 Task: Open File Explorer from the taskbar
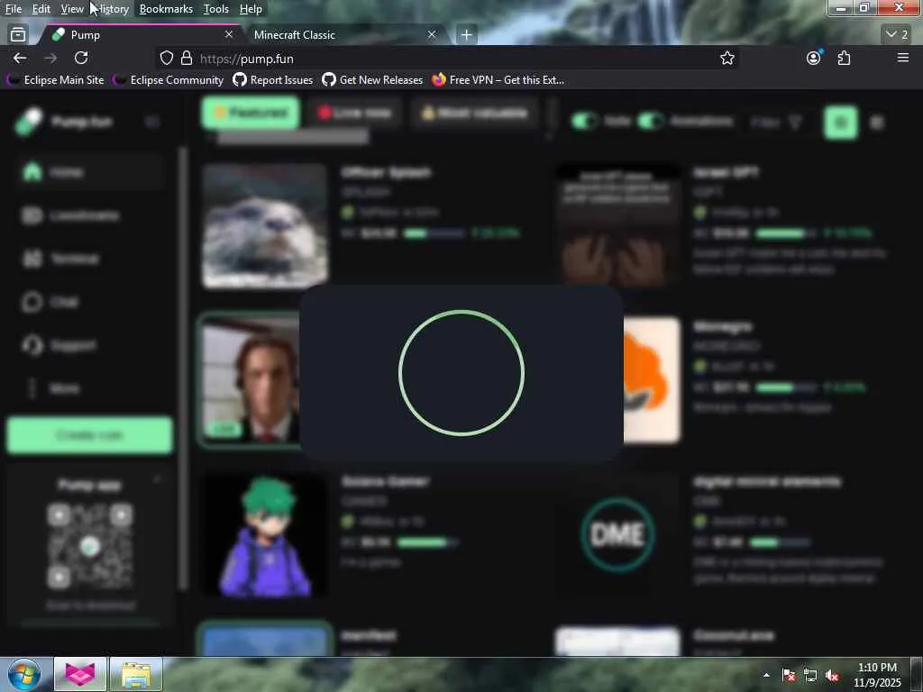click(136, 674)
